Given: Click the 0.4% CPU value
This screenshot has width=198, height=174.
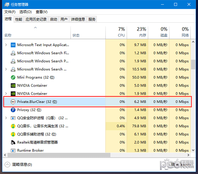Looking at the screenshot, I should (121, 126).
